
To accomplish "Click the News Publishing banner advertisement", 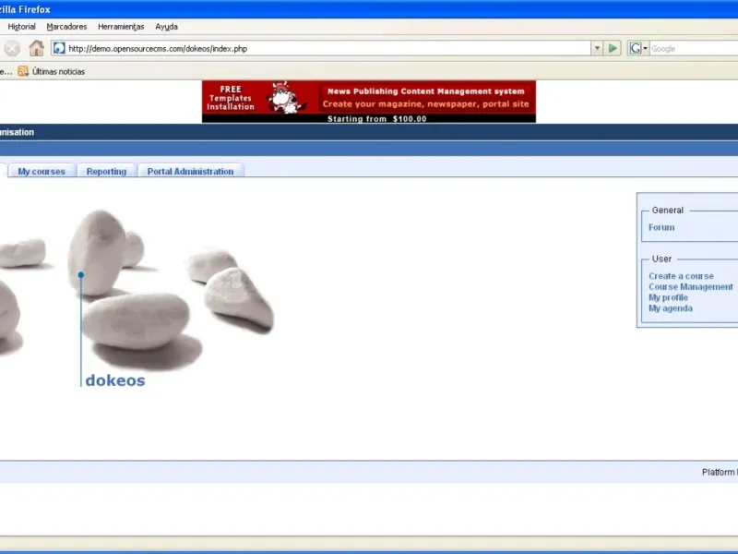I will [x=368, y=102].
